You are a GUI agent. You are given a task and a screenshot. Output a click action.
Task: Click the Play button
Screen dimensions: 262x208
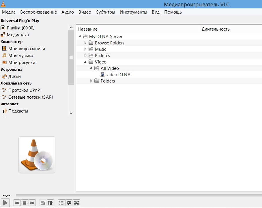coord(5,203)
